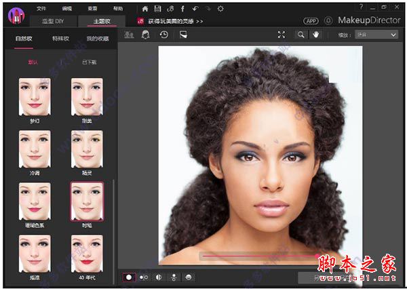Apply the 梦幻 makeup look thumbnail
This screenshot has width=407, height=289.
[x=35, y=96]
